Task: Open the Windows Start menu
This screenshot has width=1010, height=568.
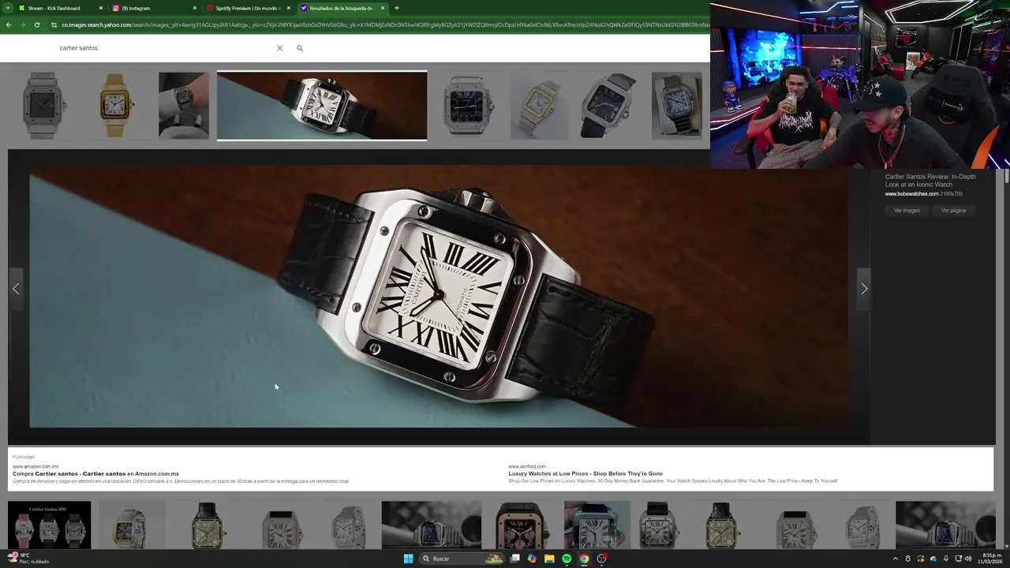Action: pos(408,559)
